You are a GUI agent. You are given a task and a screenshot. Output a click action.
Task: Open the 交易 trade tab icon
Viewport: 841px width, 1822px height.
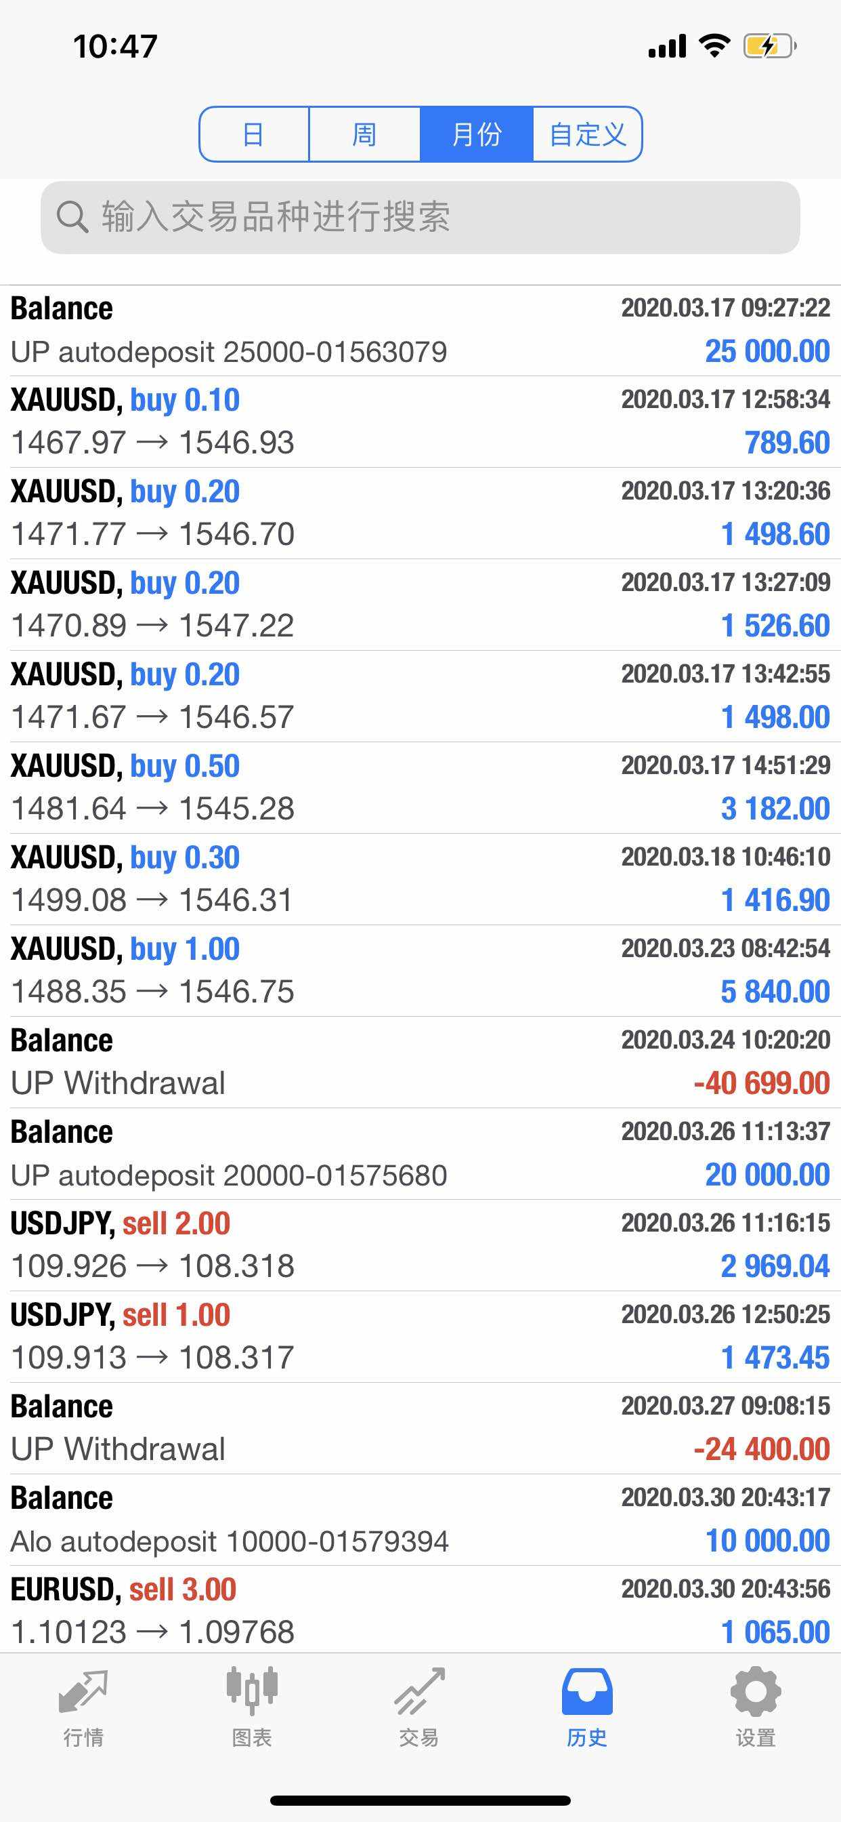419,1691
